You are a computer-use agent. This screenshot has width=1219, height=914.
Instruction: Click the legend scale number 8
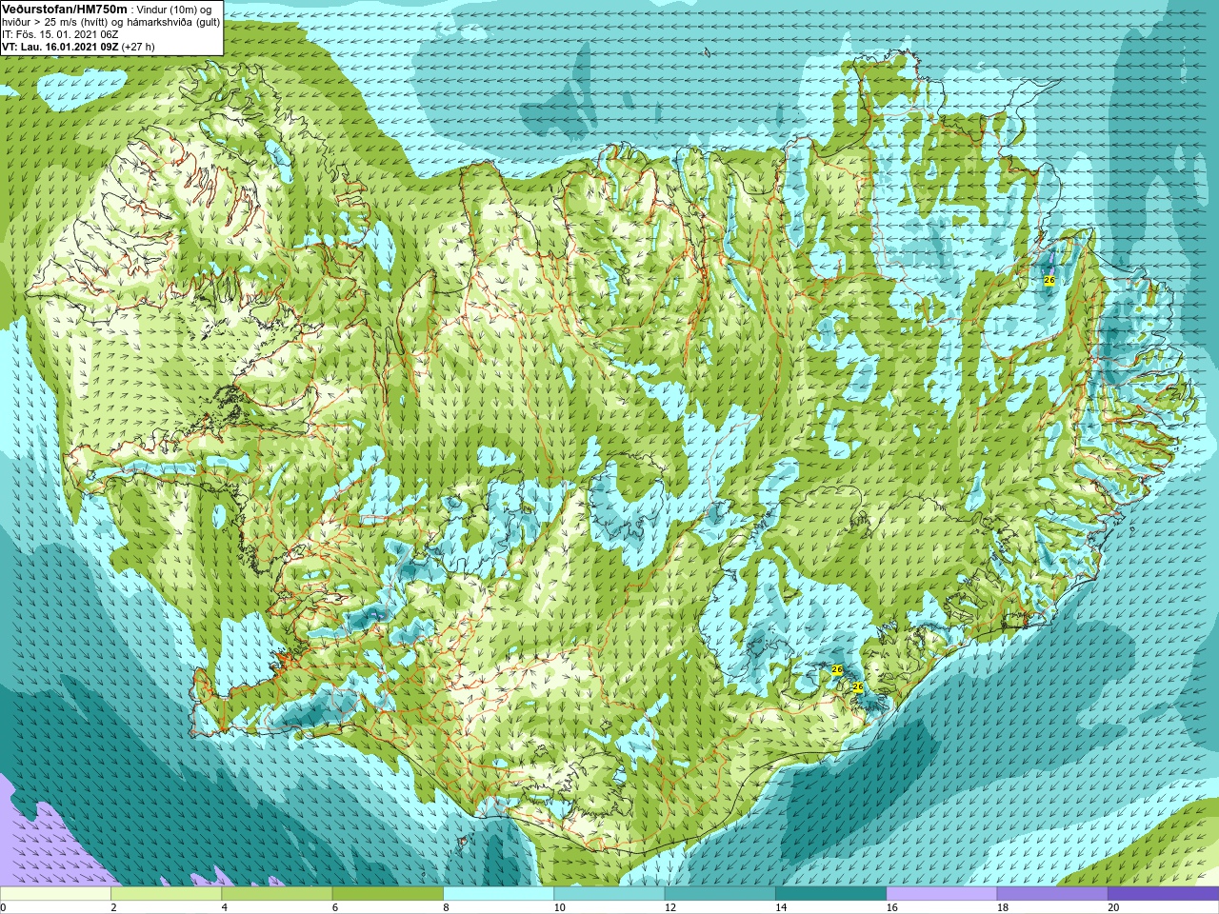coord(446,907)
